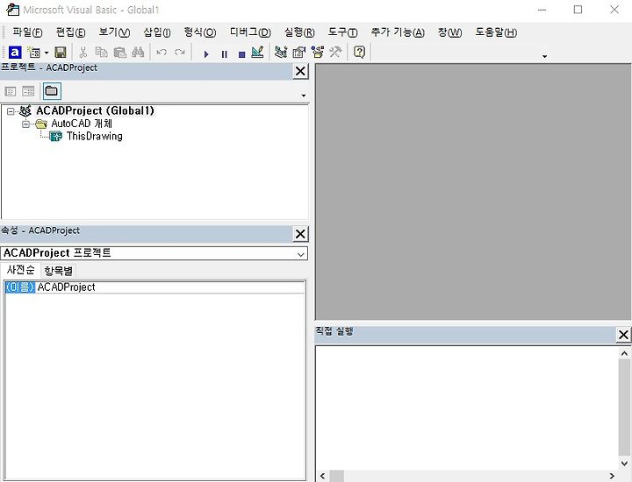Click the horizontal scrollbar thumb in immediate window
This screenshot has height=482, width=632.
337,476
